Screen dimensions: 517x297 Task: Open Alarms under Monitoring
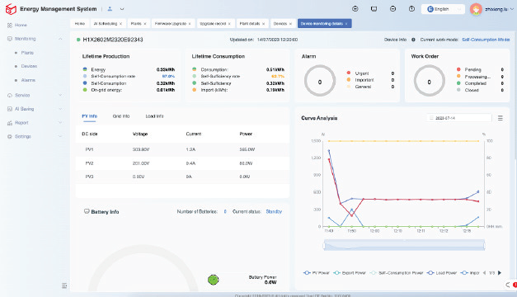pyautogui.click(x=28, y=80)
